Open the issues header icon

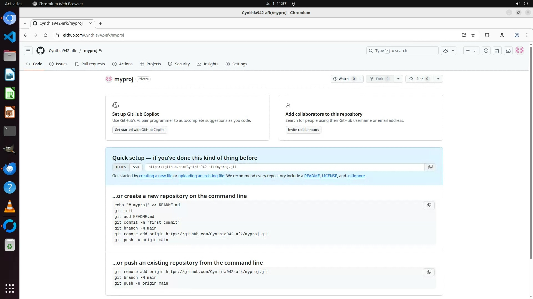click(486, 51)
